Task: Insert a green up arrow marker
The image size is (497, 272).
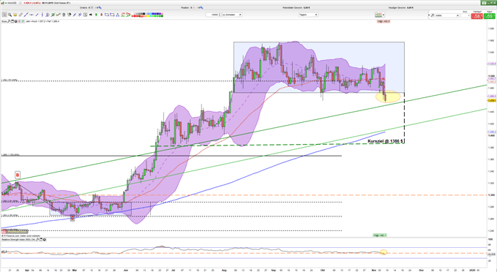Action: click(x=96, y=15)
